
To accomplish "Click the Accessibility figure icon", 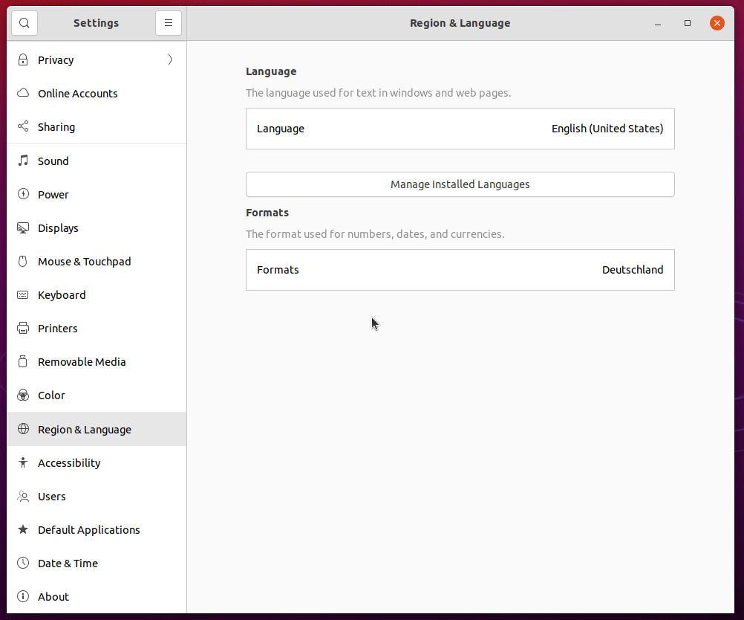I will pos(23,462).
